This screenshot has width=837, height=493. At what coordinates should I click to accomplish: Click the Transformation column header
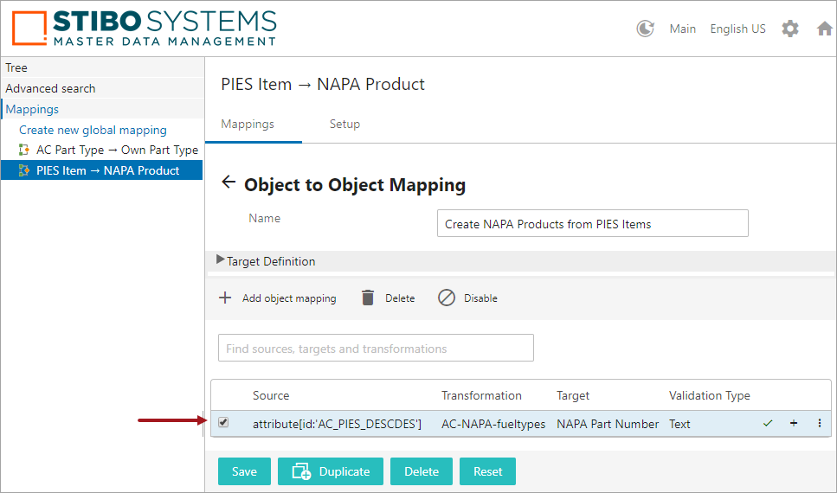(481, 395)
